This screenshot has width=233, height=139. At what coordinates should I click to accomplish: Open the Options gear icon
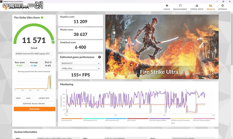[223, 6]
